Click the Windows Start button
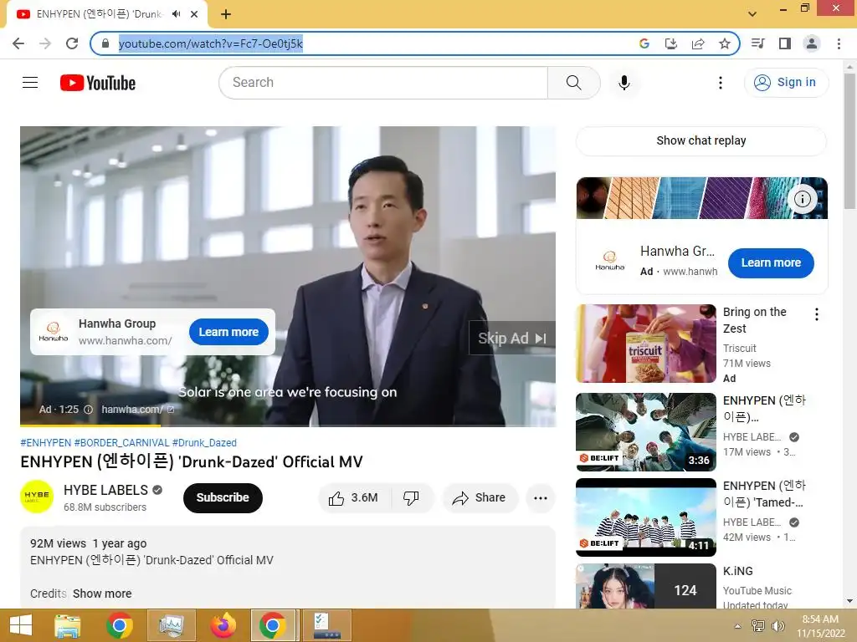 click(x=21, y=625)
